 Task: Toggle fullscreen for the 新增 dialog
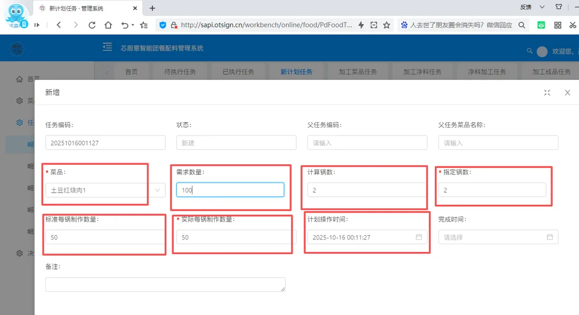point(547,92)
